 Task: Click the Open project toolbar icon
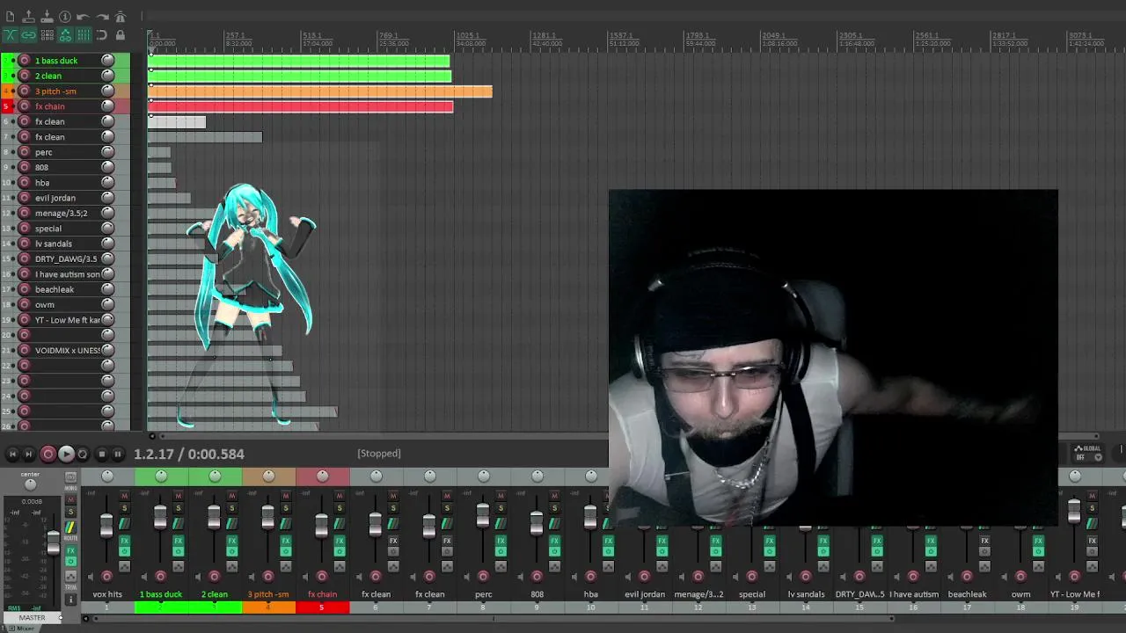(x=28, y=17)
